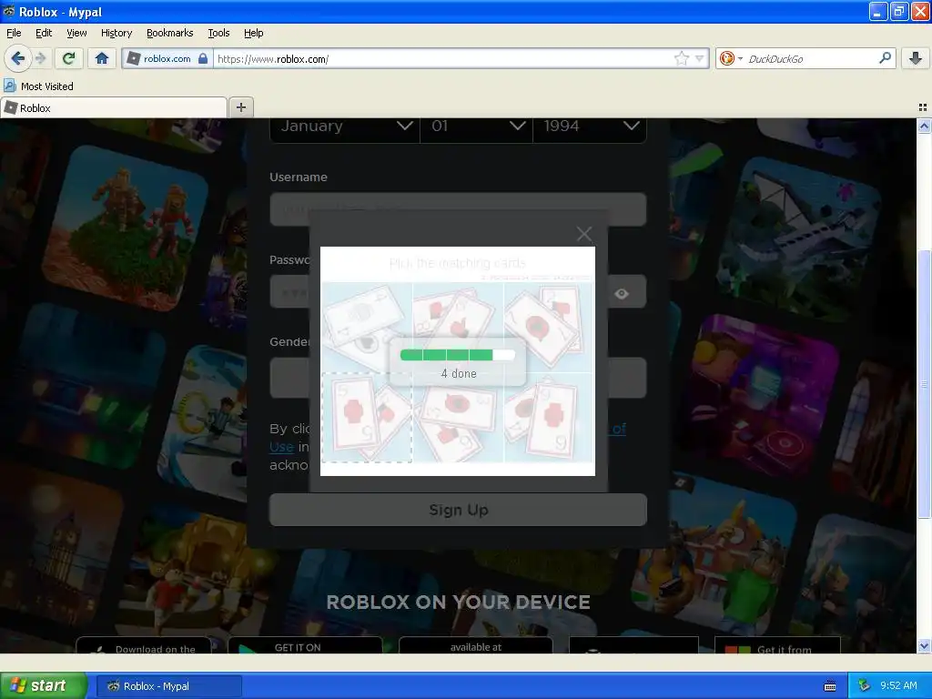Image resolution: width=932 pixels, height=699 pixels.
Task: Click the Sign Up button
Action: [459, 510]
